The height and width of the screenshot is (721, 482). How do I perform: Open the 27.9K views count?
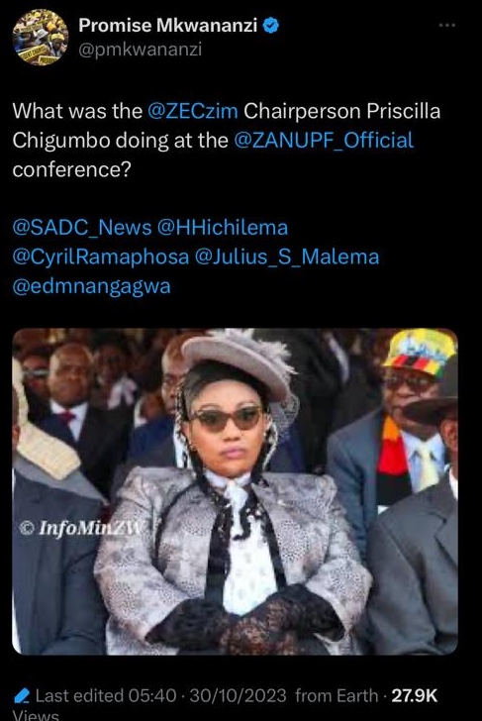(414, 695)
